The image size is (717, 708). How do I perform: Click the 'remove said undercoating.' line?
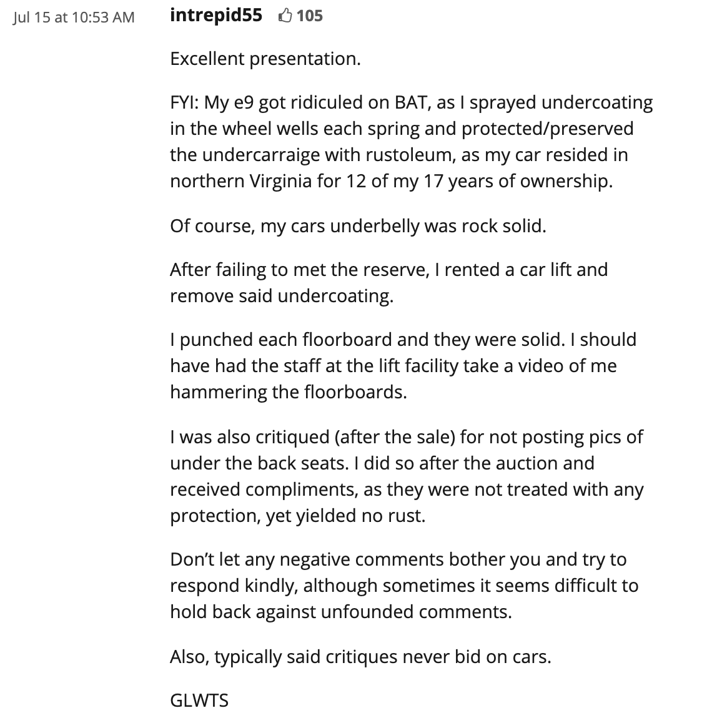[282, 296]
